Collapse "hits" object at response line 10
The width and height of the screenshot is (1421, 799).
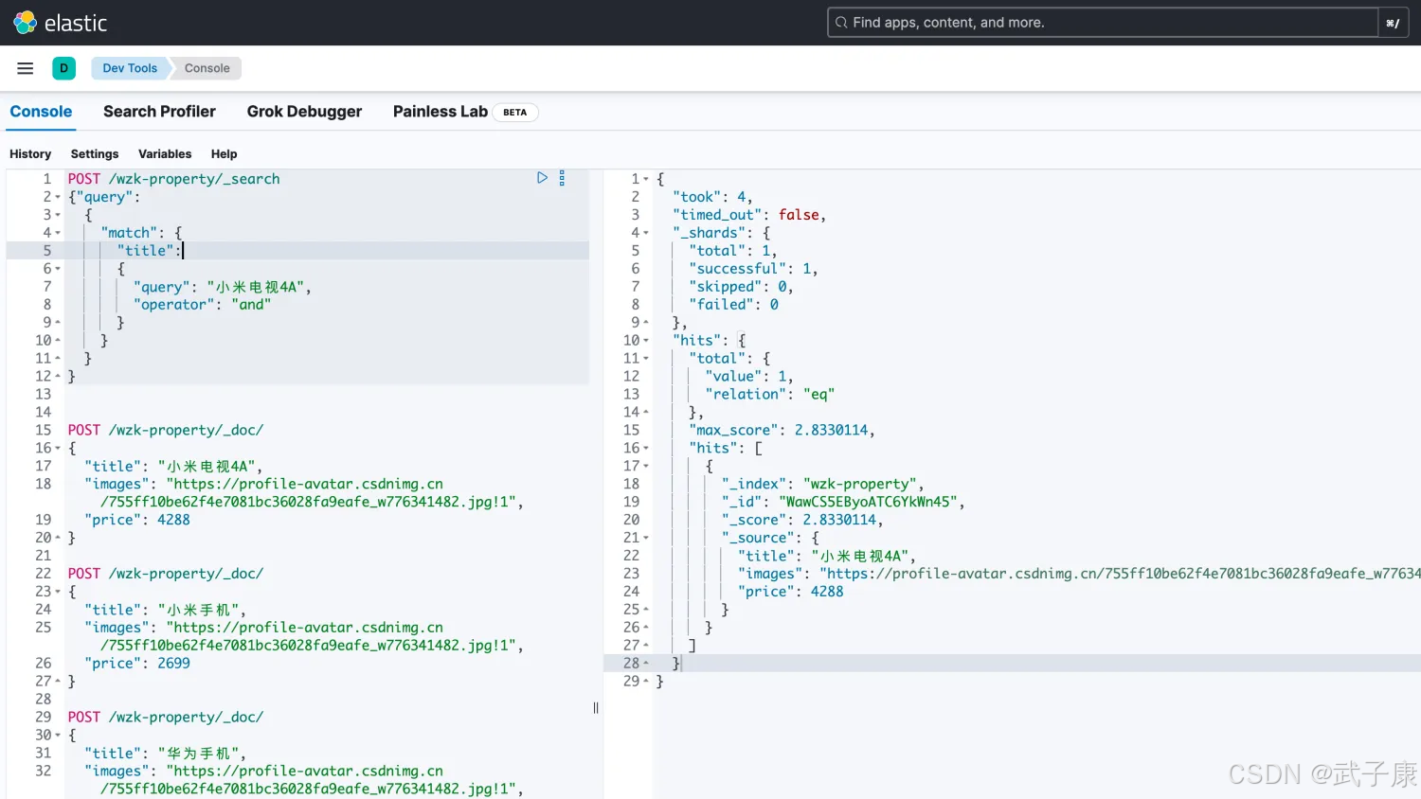pyautogui.click(x=646, y=341)
